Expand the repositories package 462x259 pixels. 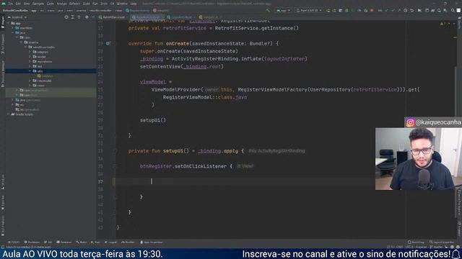coord(30,62)
